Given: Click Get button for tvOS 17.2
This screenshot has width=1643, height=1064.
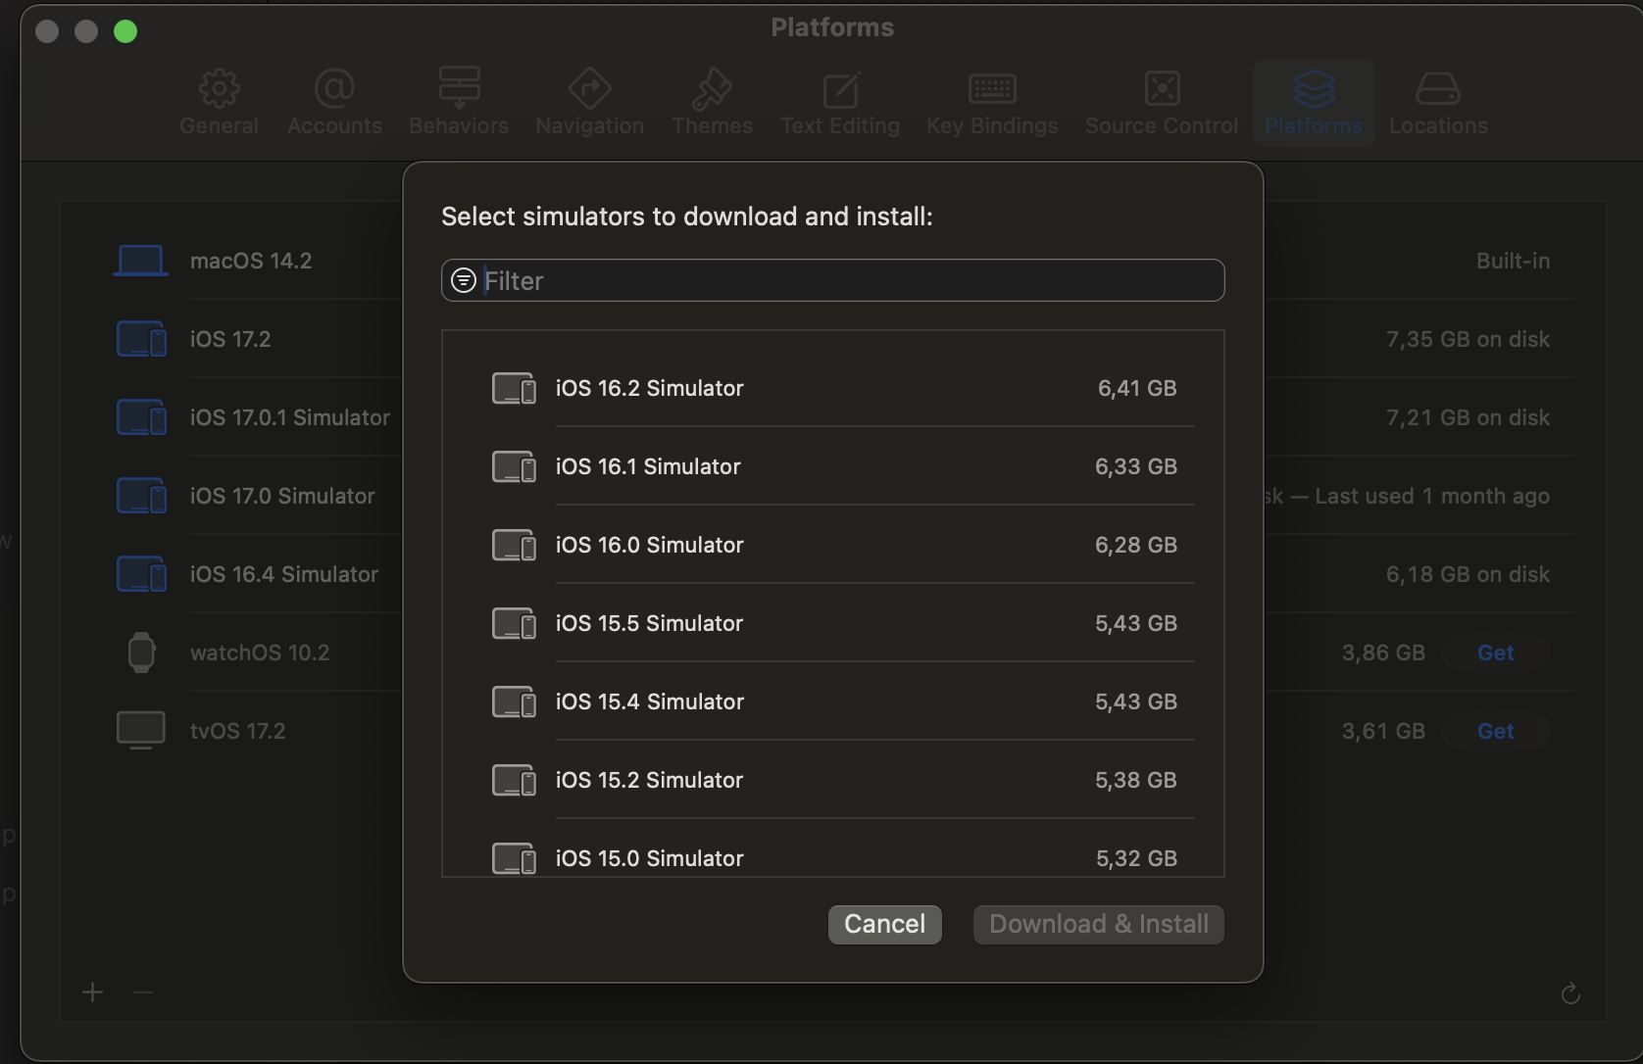Looking at the screenshot, I should tap(1495, 731).
